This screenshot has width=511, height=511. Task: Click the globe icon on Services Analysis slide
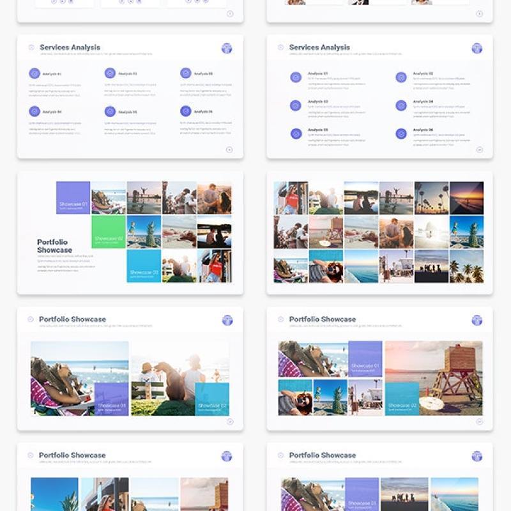click(227, 47)
